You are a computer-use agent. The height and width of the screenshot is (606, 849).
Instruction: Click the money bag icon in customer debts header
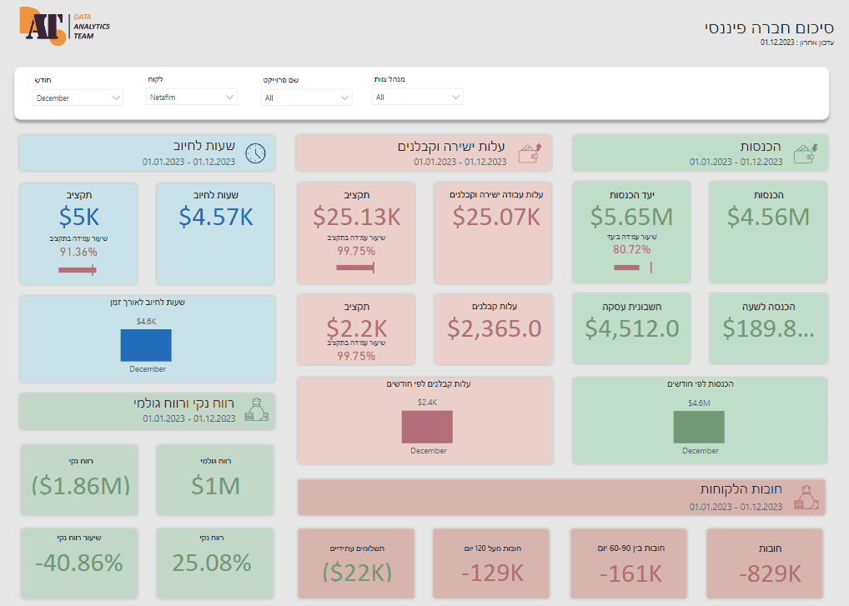click(x=806, y=498)
